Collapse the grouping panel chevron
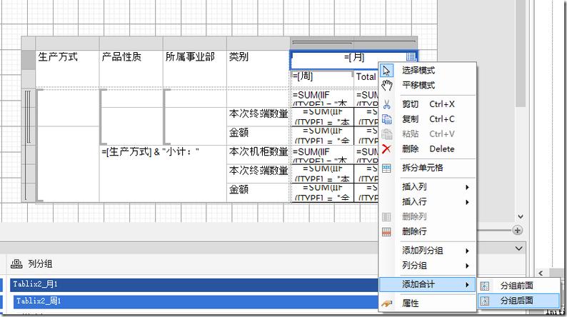The width and height of the screenshot is (567, 317). [x=518, y=248]
